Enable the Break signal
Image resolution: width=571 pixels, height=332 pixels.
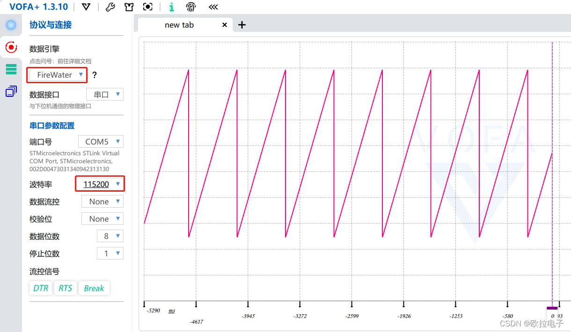pyautogui.click(x=94, y=288)
